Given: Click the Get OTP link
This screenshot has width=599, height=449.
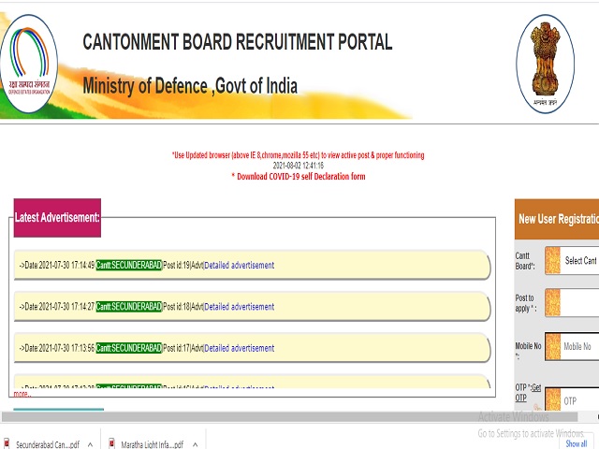Looking at the screenshot, I should [x=528, y=393].
